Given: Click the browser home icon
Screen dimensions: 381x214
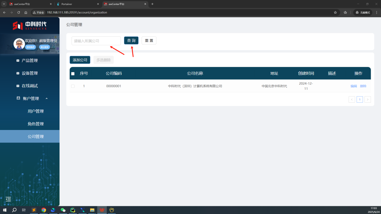Looking at the screenshot, I should (x=26, y=12).
